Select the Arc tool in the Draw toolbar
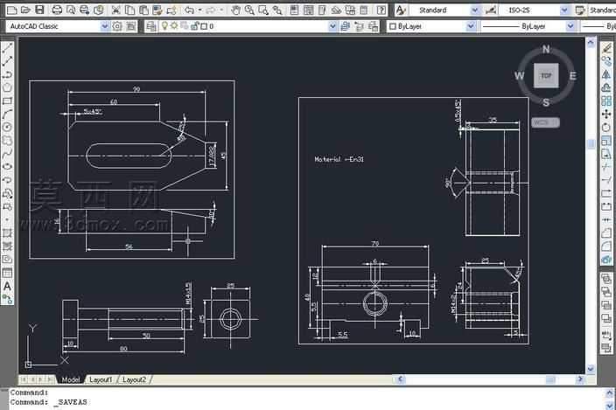The width and height of the screenshot is (616, 410). pos(7,114)
